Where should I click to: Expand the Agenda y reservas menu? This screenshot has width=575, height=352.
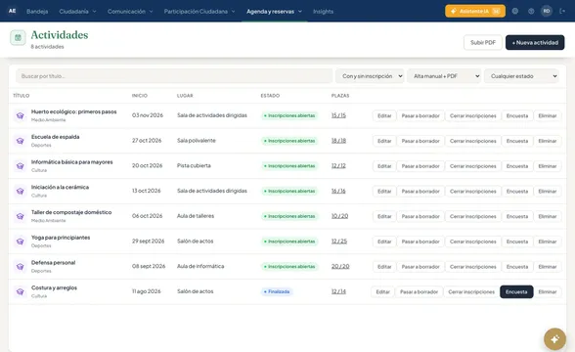point(274,12)
